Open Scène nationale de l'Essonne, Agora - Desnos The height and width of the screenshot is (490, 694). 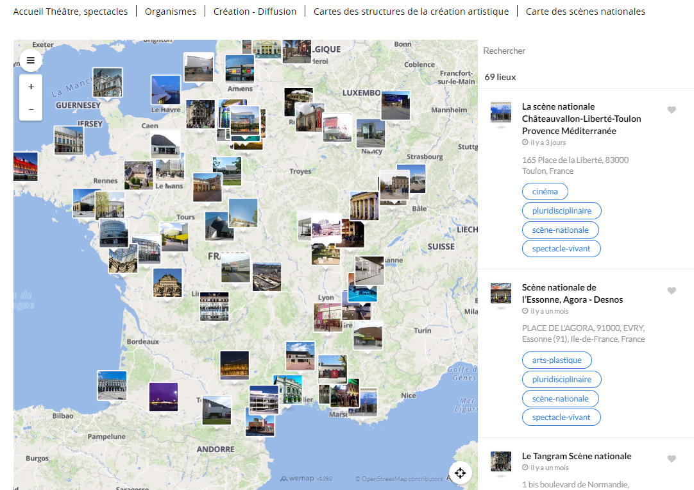click(572, 294)
